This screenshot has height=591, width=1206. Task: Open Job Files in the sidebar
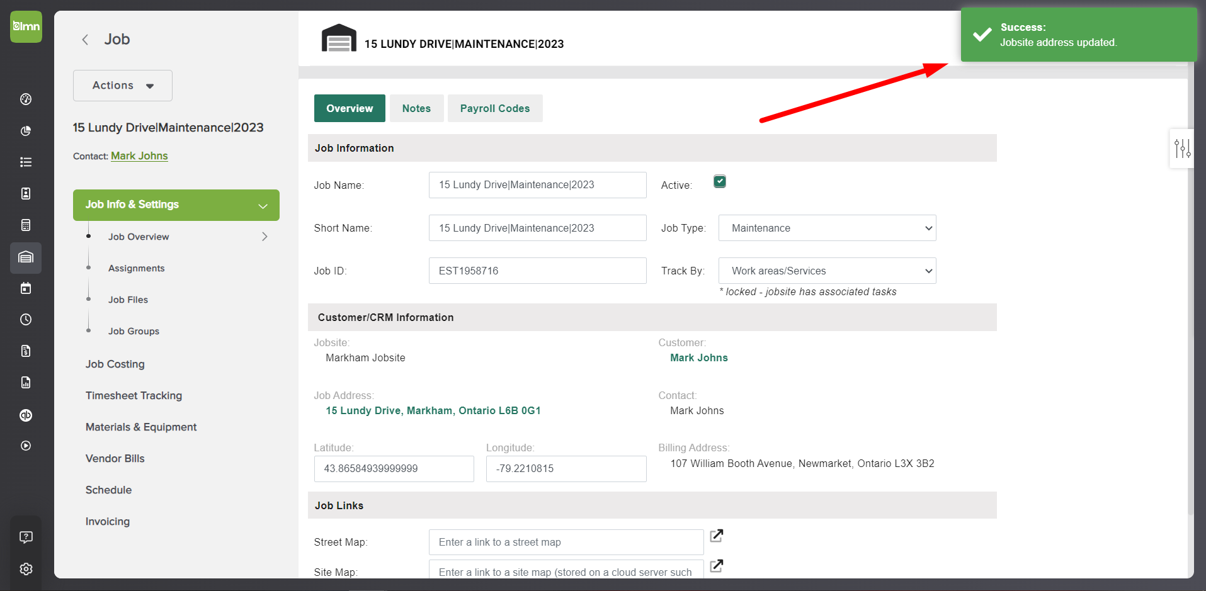pos(128,300)
